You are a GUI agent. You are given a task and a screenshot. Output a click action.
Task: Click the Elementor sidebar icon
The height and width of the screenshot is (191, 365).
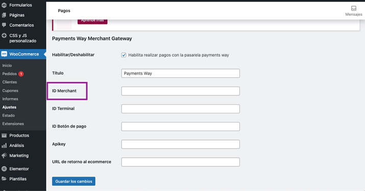point(4,169)
